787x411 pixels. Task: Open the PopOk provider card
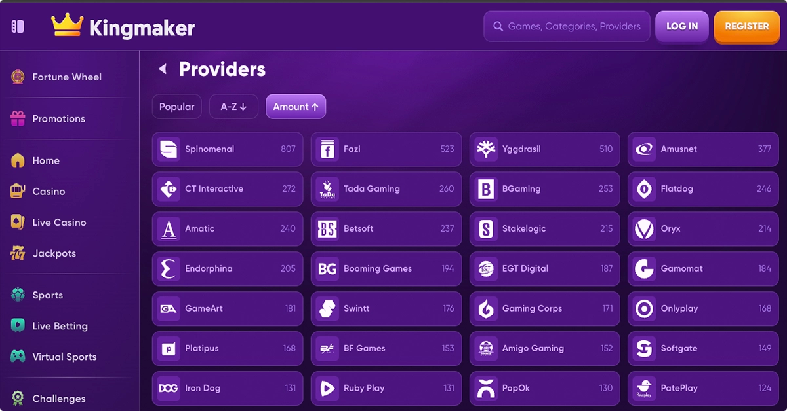click(x=544, y=388)
